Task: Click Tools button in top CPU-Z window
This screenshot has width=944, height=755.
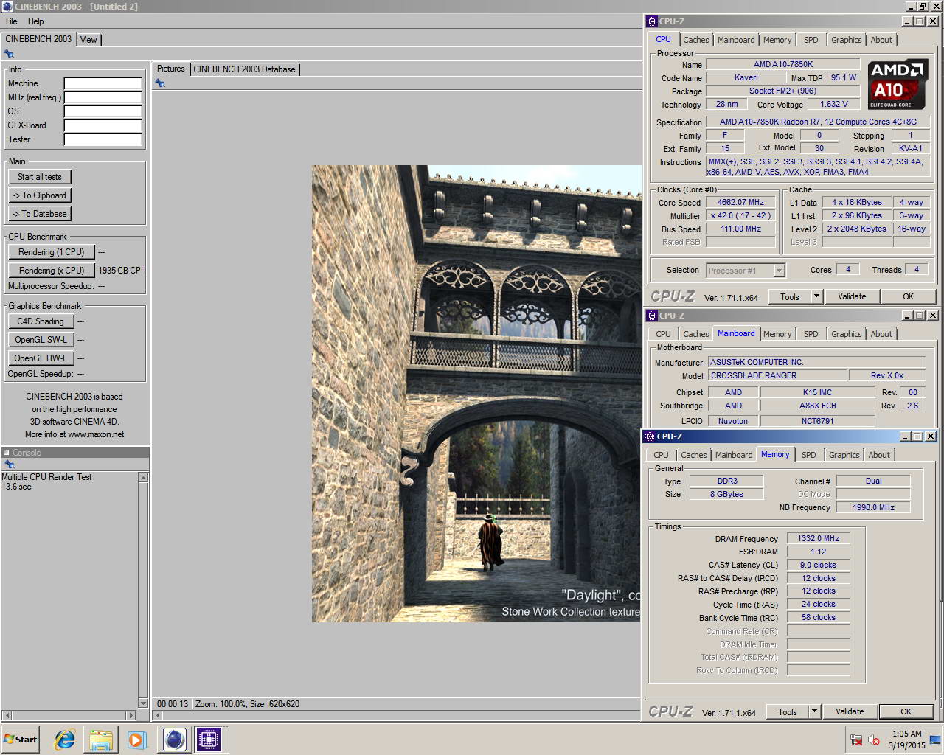Action: [790, 296]
